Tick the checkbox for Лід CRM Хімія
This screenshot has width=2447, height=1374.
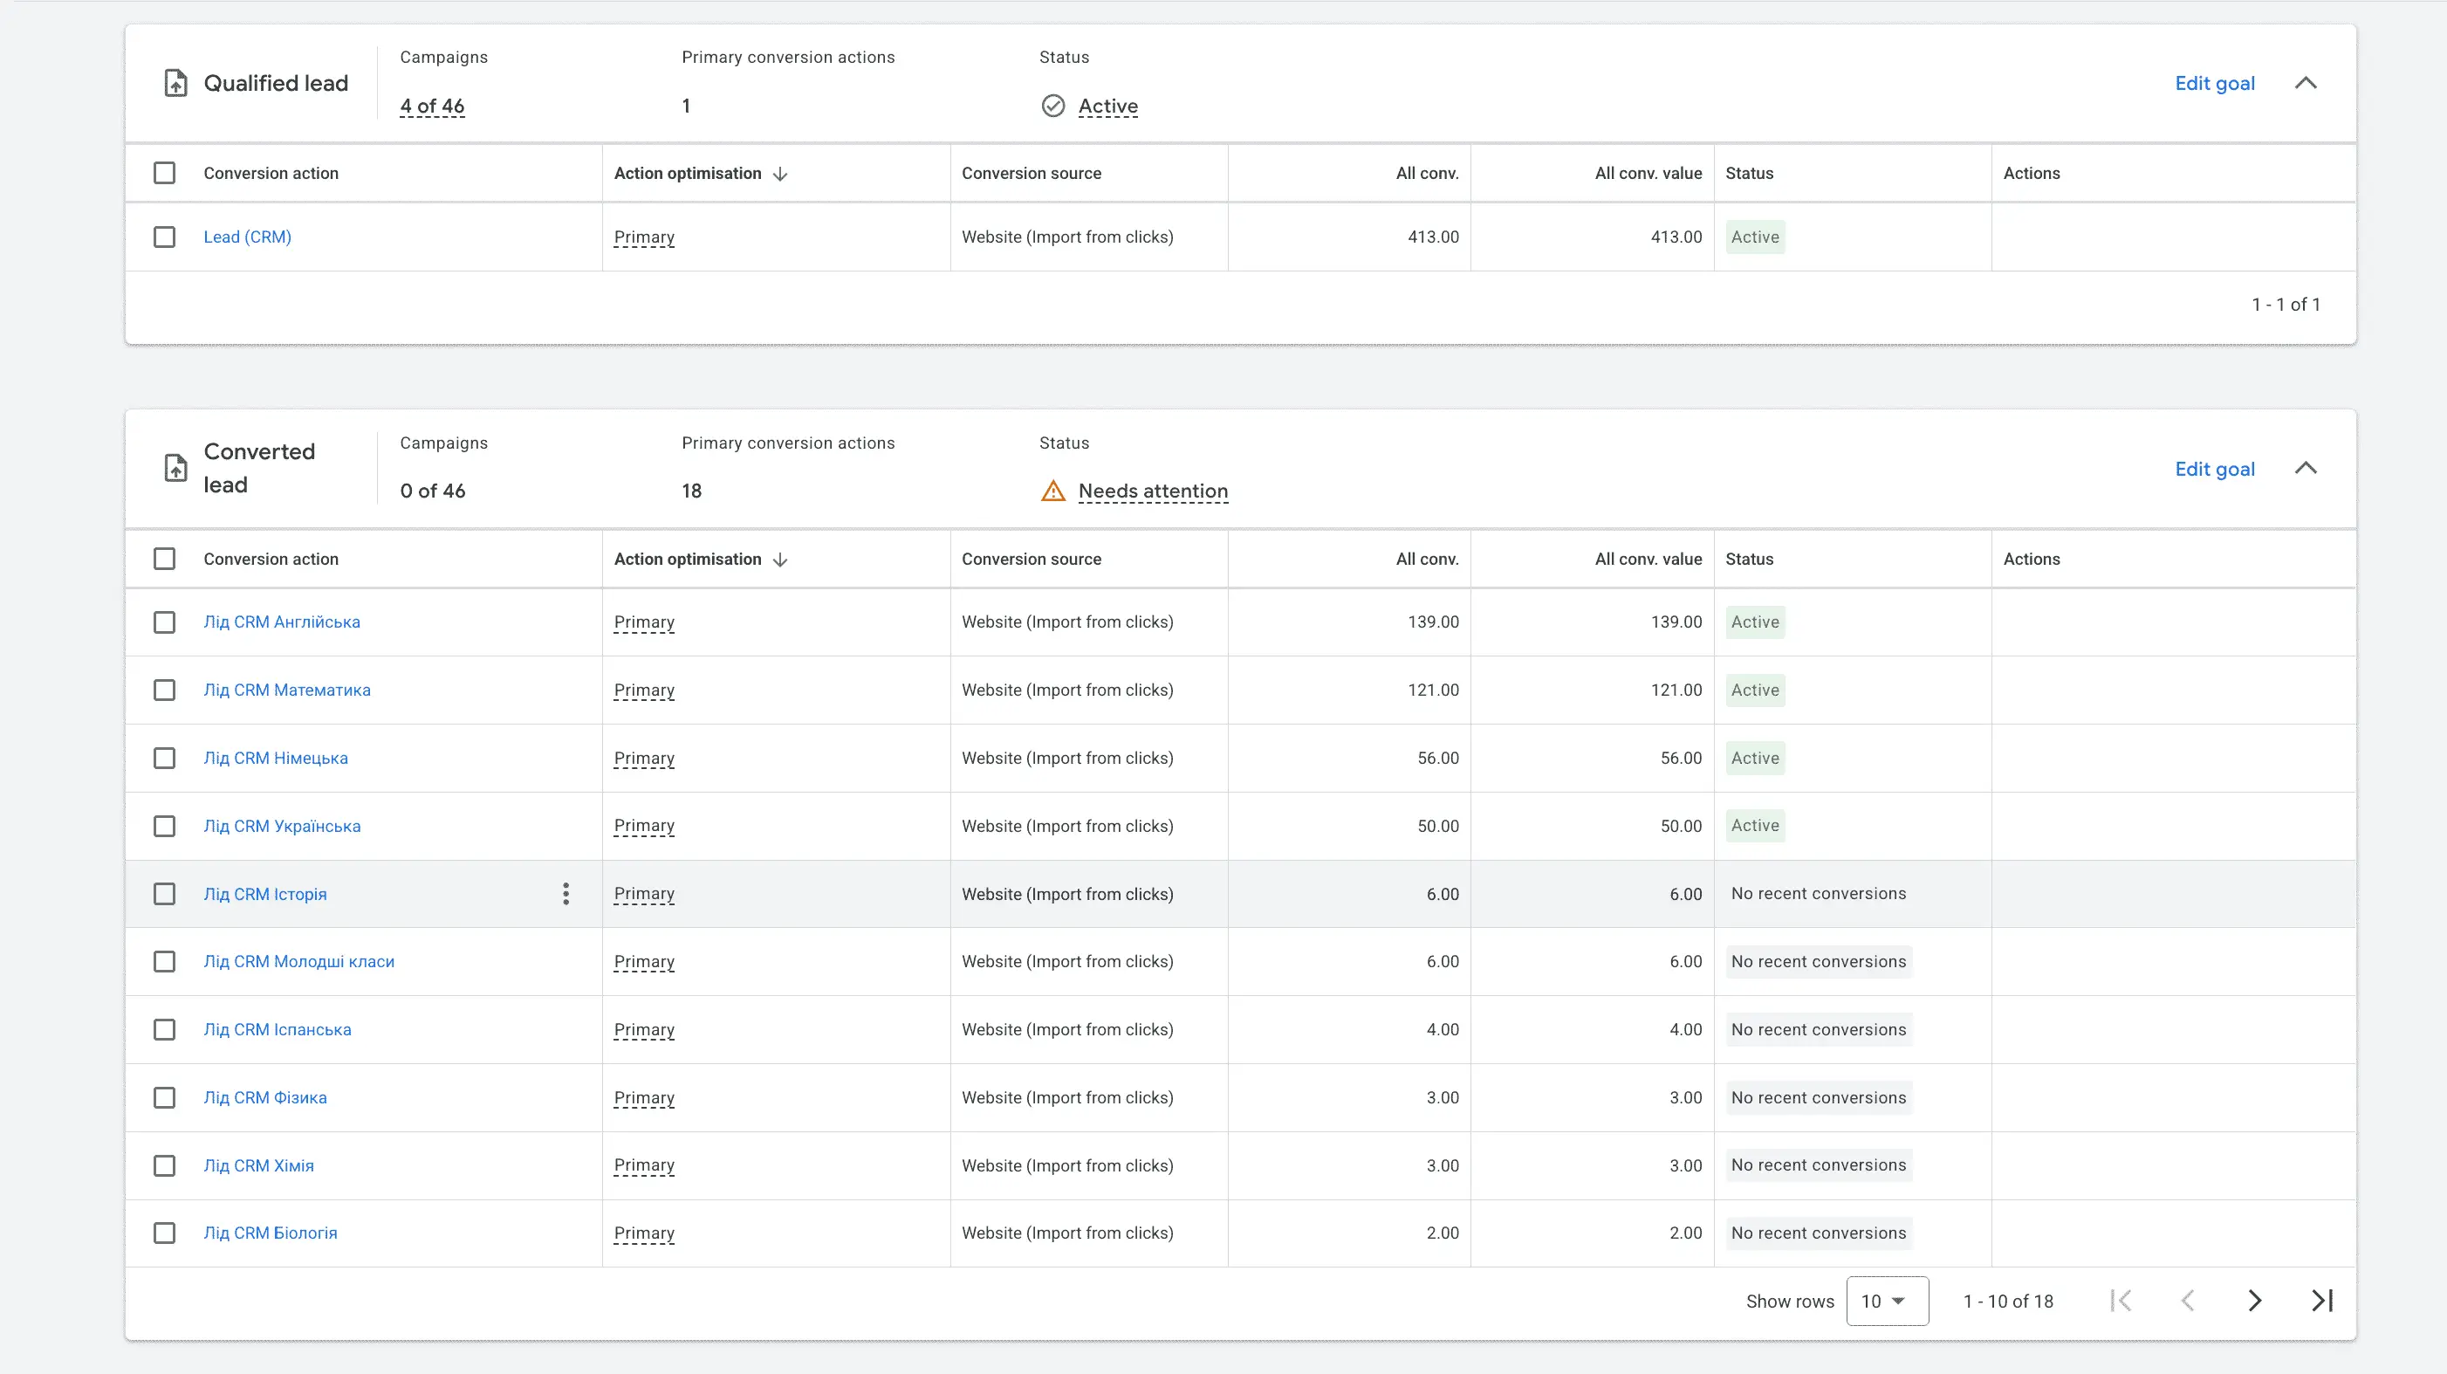[164, 1166]
